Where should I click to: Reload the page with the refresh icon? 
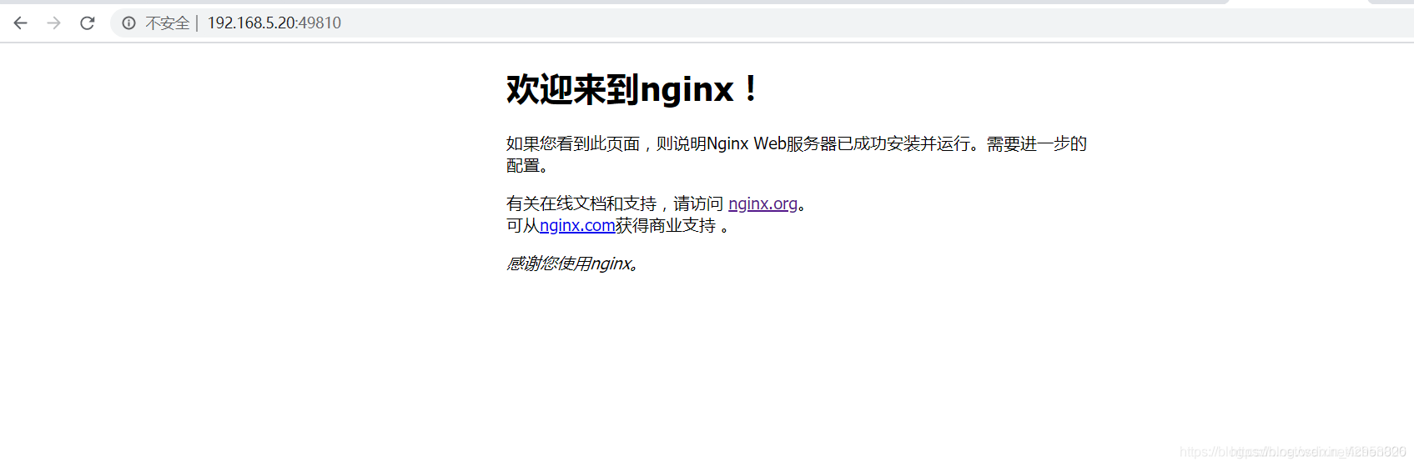point(88,23)
